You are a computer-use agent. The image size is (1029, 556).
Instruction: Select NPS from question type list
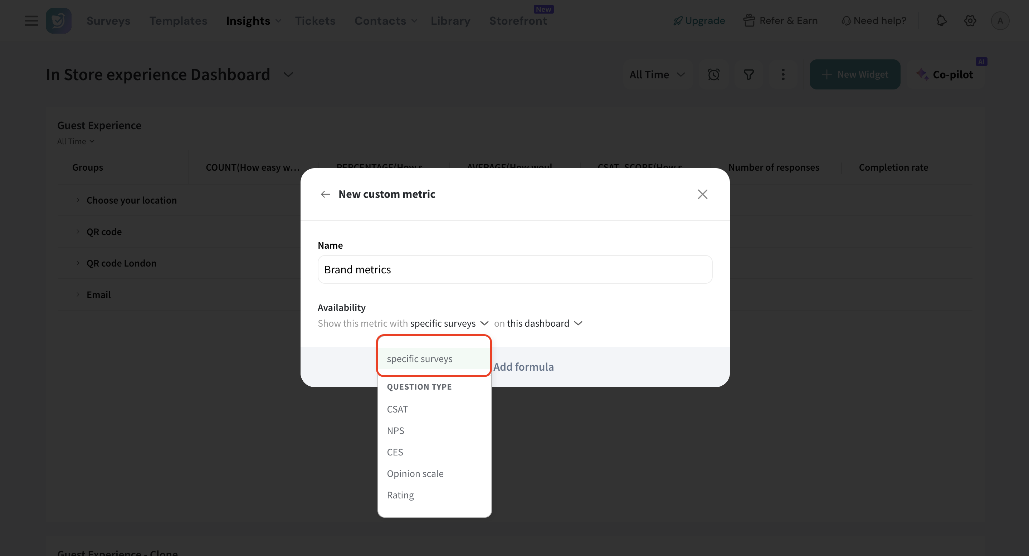(x=395, y=430)
